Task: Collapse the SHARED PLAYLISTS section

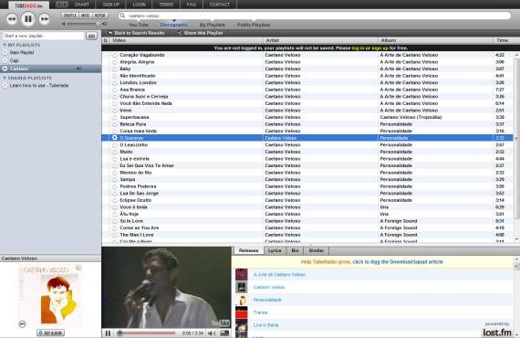Action: tap(5, 78)
